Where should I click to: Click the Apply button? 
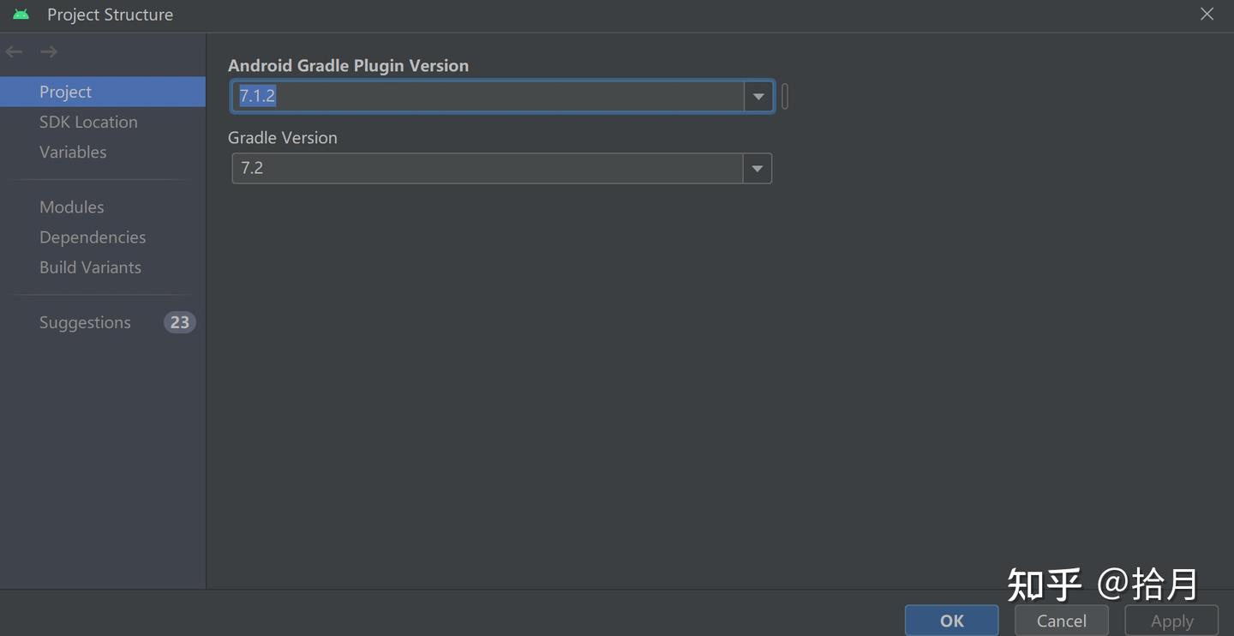pyautogui.click(x=1171, y=621)
